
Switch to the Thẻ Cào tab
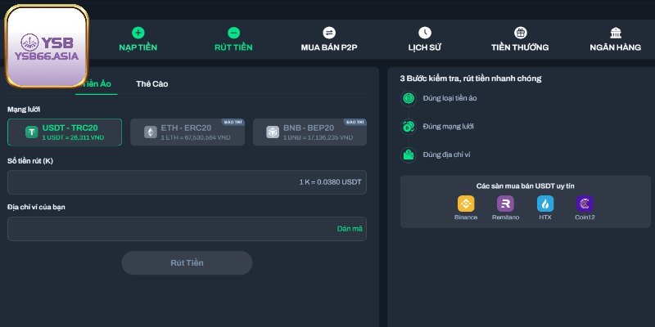tap(151, 84)
